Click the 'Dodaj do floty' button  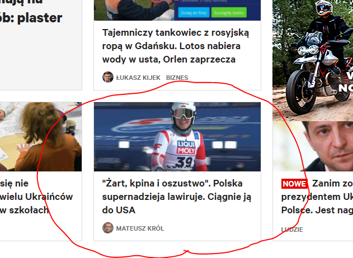tap(194, 13)
